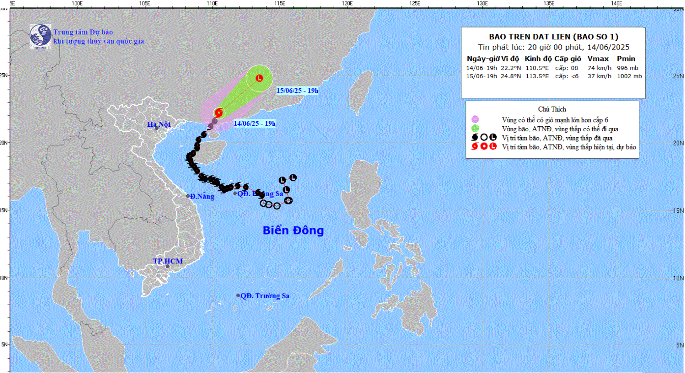Screen dimensions: 685x373
Task: Click the pink strong-wind zone legend swatch
Action: (x=475, y=120)
